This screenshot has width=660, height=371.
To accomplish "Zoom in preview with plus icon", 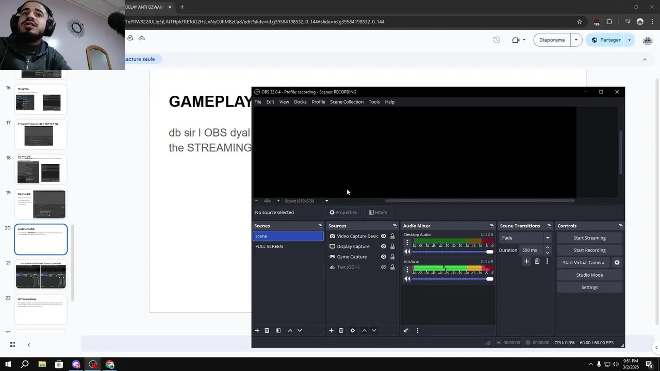I will (278, 201).
